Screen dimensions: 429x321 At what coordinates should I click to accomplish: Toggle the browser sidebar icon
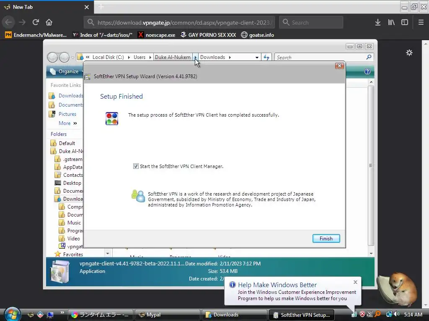405,23
